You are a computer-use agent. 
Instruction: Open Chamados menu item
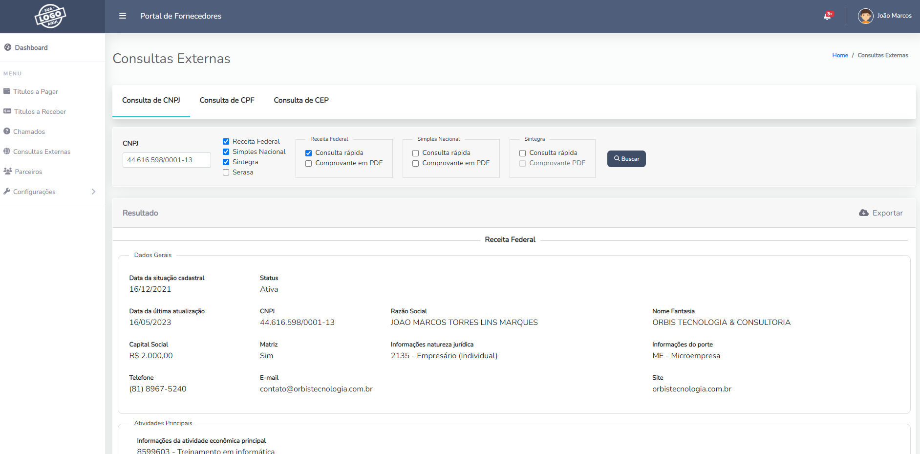(29, 131)
